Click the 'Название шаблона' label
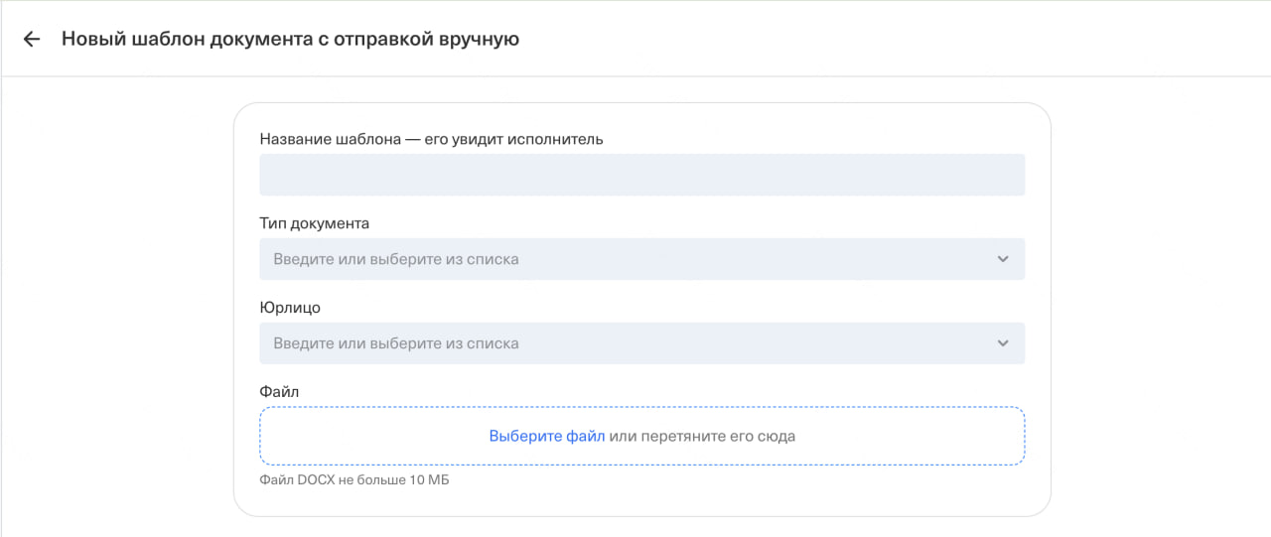Screen dimensions: 1271x537 click(329, 139)
